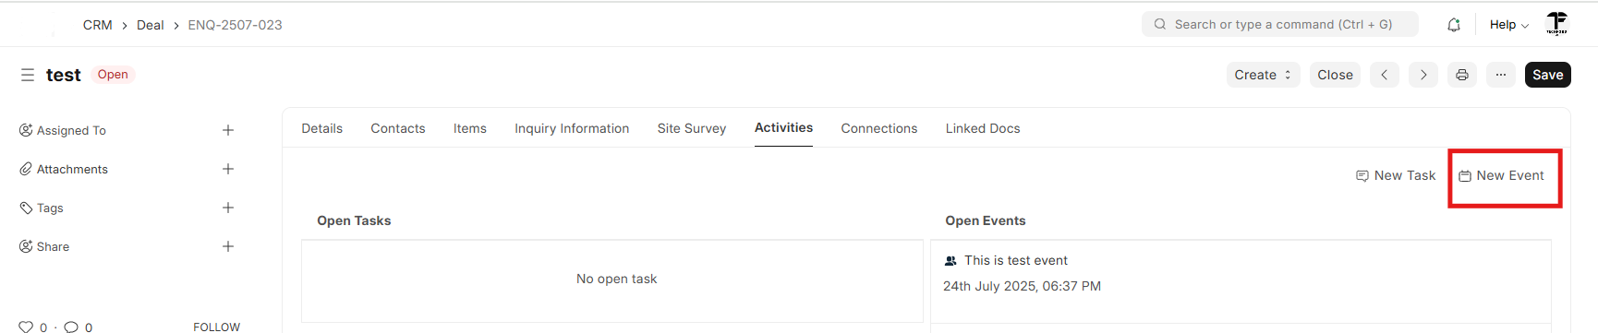Open the Inquiry Information tab

572,128
